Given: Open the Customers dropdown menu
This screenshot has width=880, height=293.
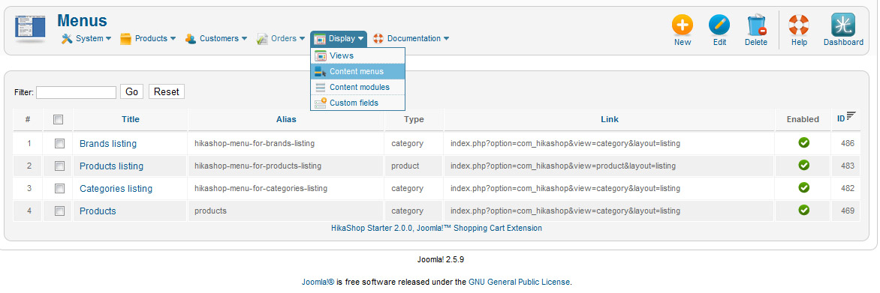Looking at the screenshot, I should click(x=216, y=39).
